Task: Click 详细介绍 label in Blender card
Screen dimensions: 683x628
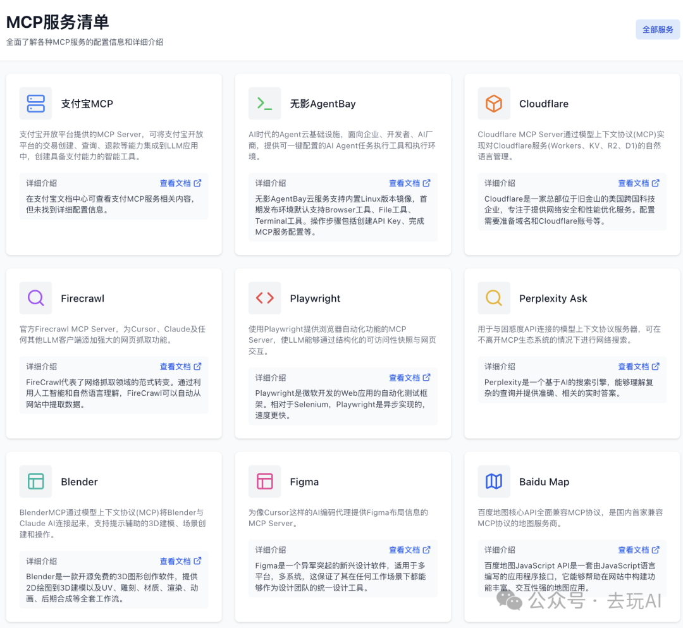Action: pos(41,562)
